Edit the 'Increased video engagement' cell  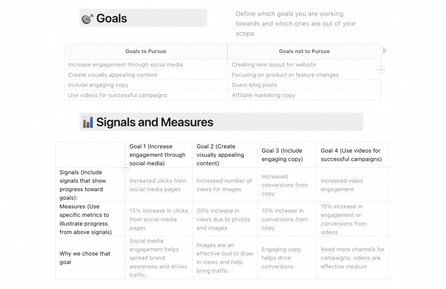[353, 185]
